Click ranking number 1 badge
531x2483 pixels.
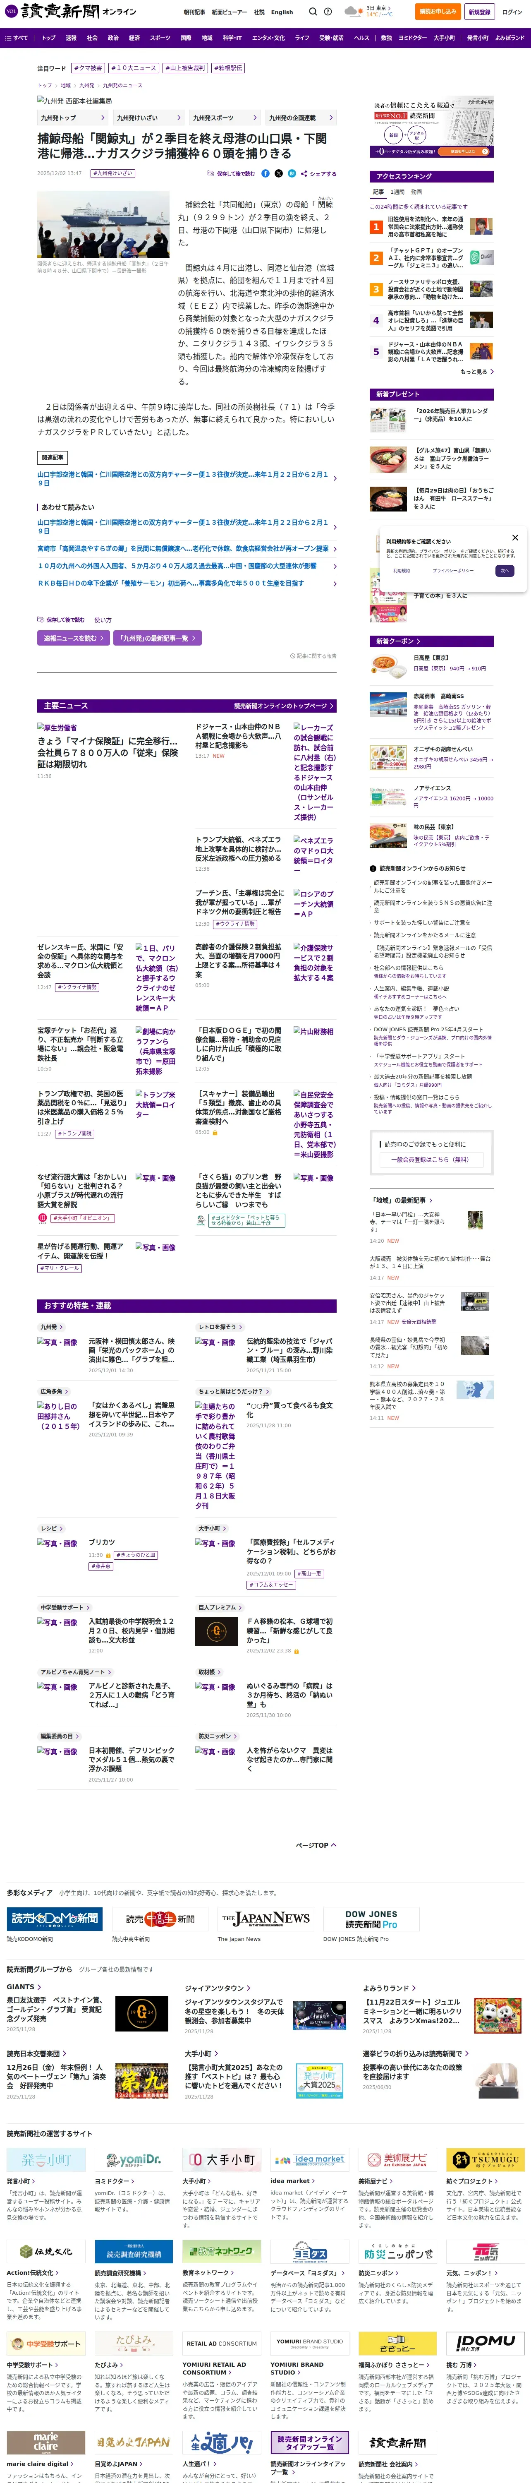pyautogui.click(x=376, y=228)
